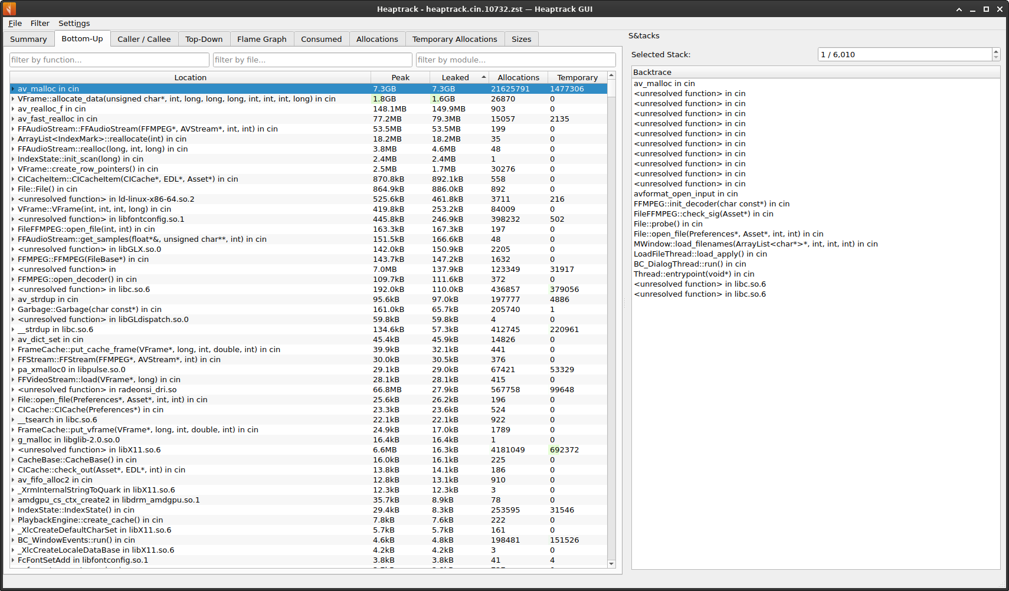
Task: Open the File menu
Action: (x=15, y=24)
